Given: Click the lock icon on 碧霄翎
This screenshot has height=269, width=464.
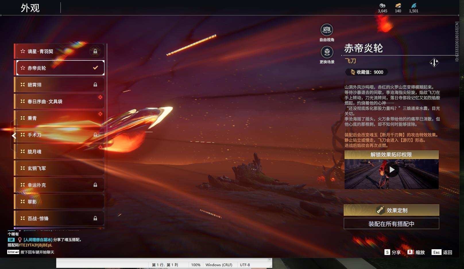Looking at the screenshot, I should tap(95, 85).
